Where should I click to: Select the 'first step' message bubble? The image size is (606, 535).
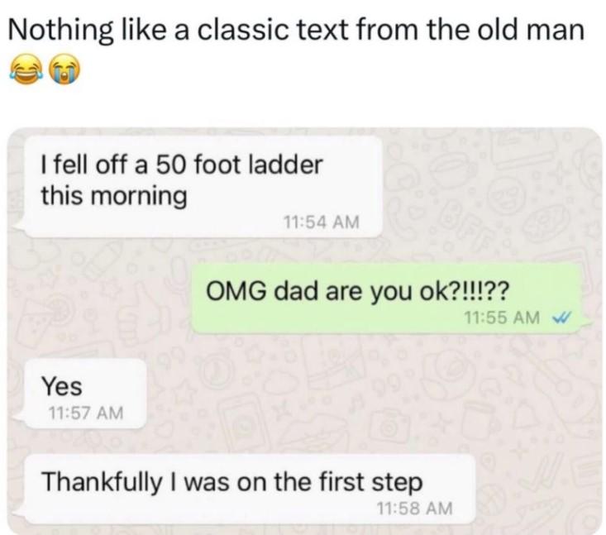coord(250,490)
